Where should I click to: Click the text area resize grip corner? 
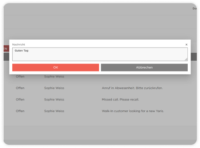pos(186,60)
